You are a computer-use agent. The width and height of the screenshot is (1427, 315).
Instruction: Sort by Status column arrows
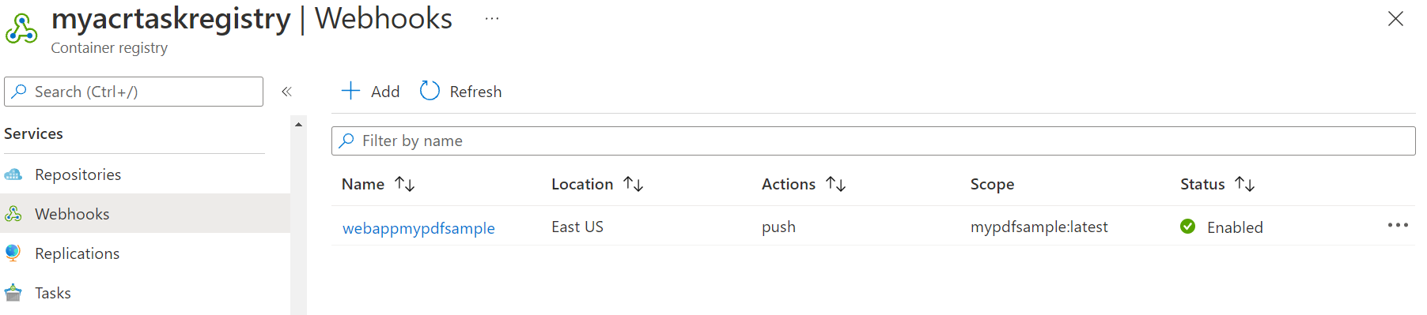pos(1245,184)
